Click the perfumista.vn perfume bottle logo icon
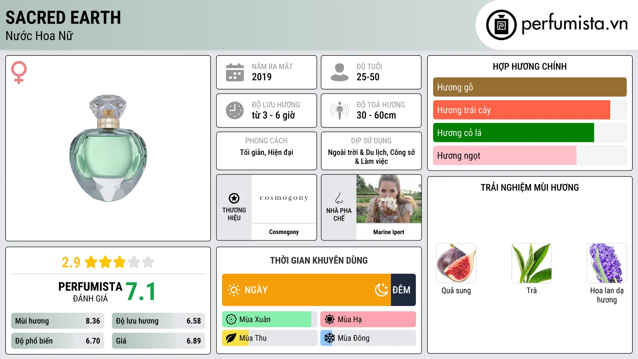Image resolution: width=638 pixels, height=359 pixels. (x=501, y=25)
